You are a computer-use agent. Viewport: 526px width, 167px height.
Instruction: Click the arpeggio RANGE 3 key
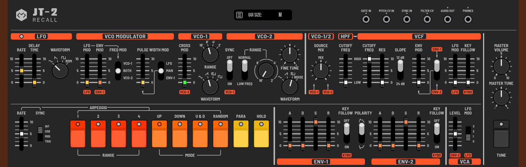118,134
